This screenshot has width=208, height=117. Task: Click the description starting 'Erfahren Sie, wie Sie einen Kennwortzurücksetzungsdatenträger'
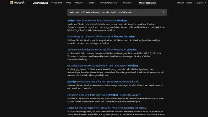[x=115, y=87]
